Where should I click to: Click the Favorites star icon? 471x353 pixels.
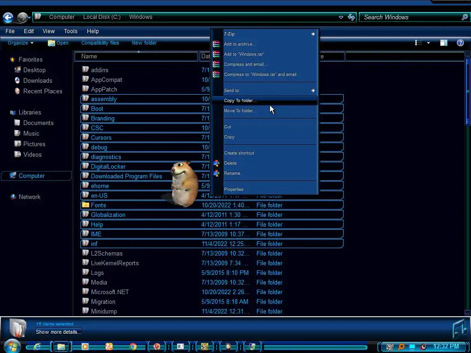pyautogui.click(x=12, y=59)
